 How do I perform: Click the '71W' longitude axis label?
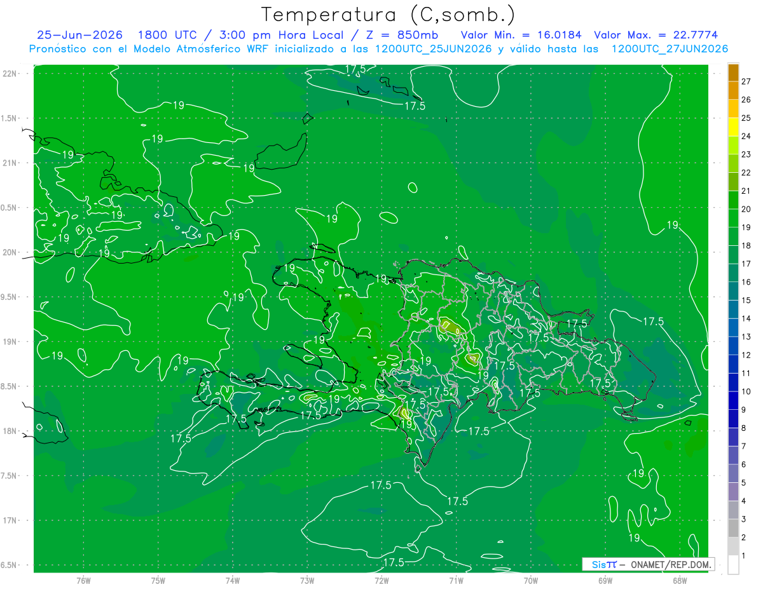(x=456, y=580)
